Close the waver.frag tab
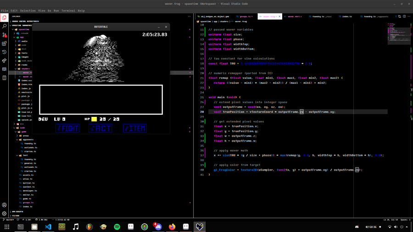 pyautogui.click(x=279, y=17)
